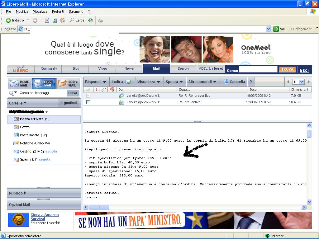Click the question mark help button
This screenshot has width=319, height=239.
tap(251, 82)
